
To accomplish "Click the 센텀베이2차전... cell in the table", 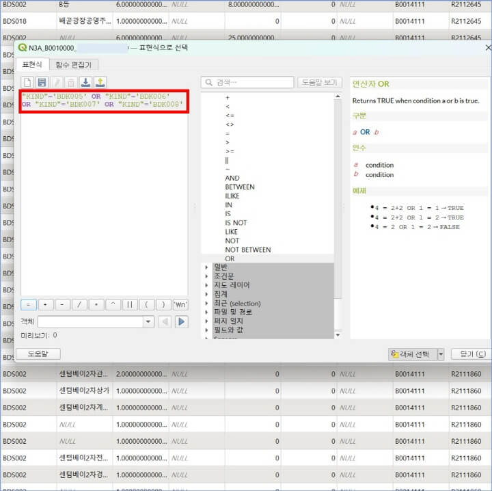I will (83, 457).
